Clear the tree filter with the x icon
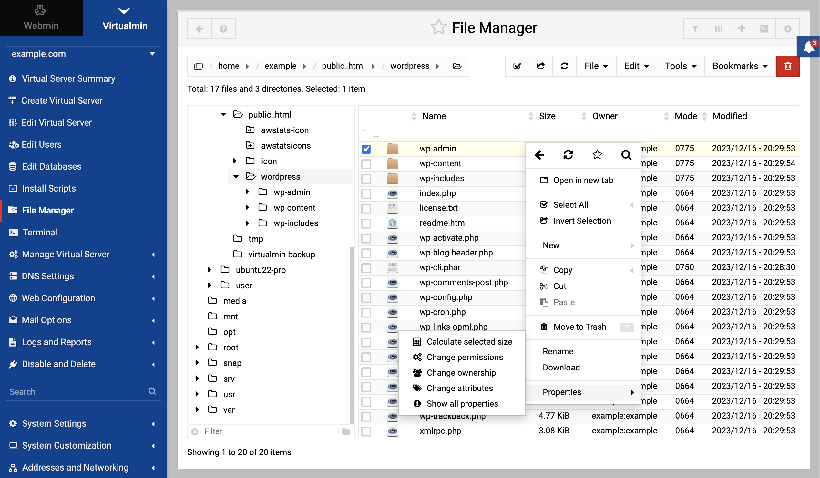This screenshot has width=820, height=478. 195,431
